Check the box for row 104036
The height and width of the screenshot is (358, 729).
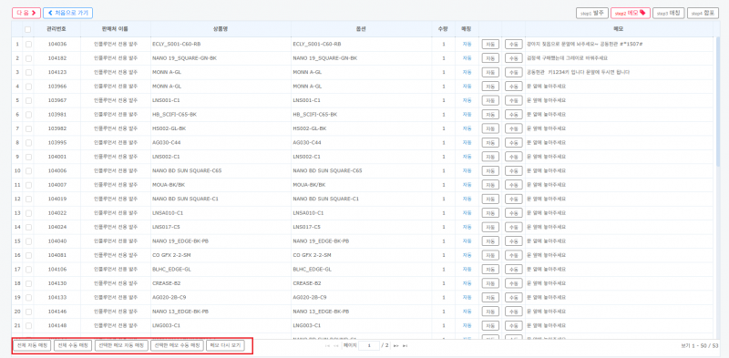click(x=29, y=44)
